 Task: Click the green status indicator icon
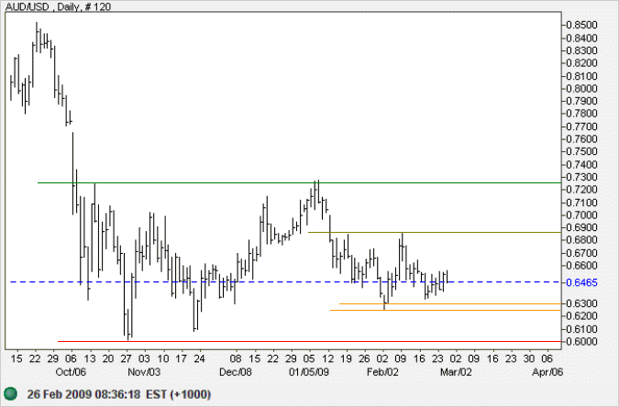[x=11, y=393]
